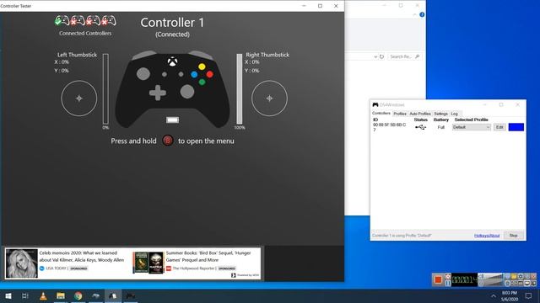This screenshot has width=540, height=303.
Task: Click the blue X button on controller
Action: (194, 74)
